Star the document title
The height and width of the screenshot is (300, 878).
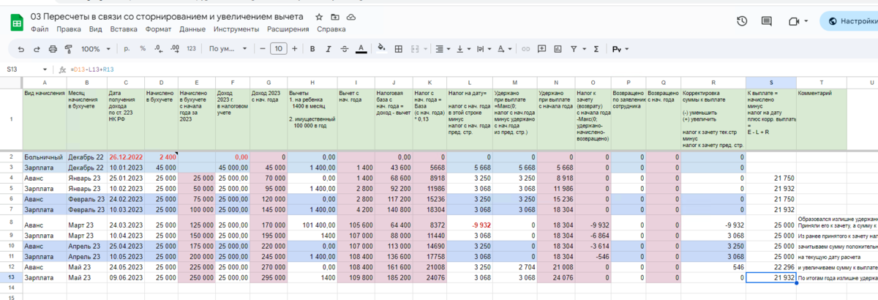[318, 16]
